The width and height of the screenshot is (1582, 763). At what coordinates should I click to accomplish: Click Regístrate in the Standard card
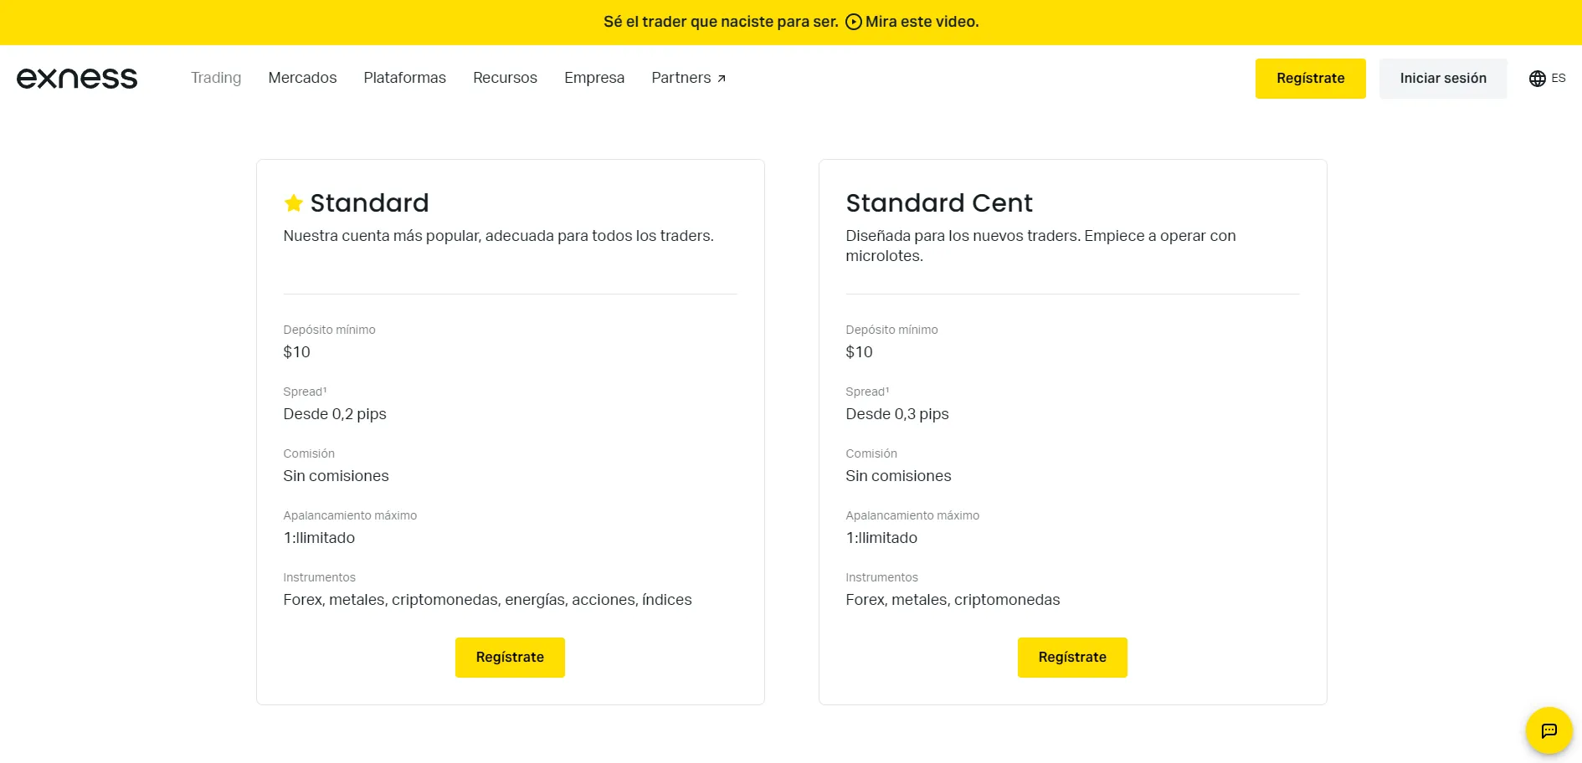point(510,658)
